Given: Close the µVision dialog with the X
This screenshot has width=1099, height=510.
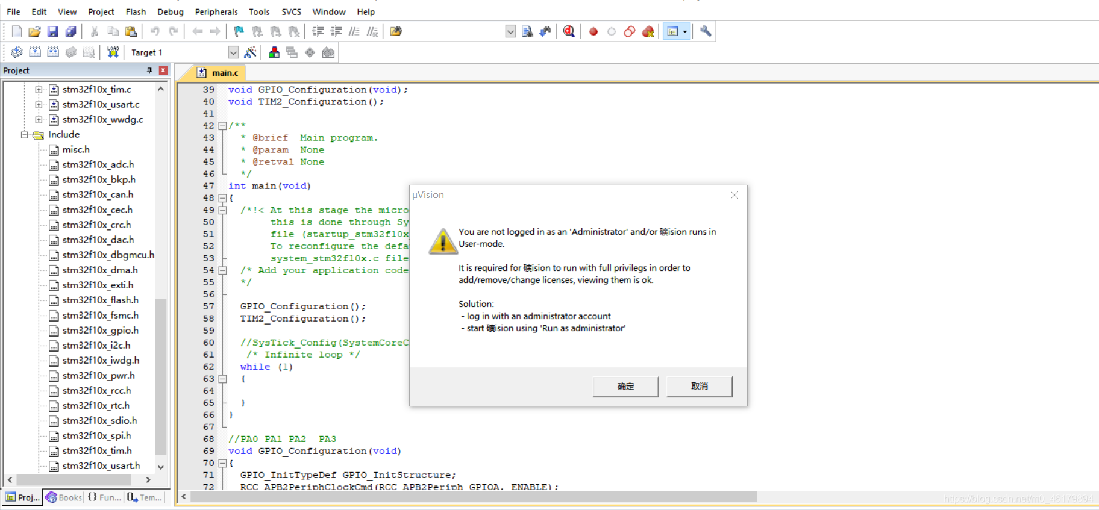Looking at the screenshot, I should click(734, 195).
